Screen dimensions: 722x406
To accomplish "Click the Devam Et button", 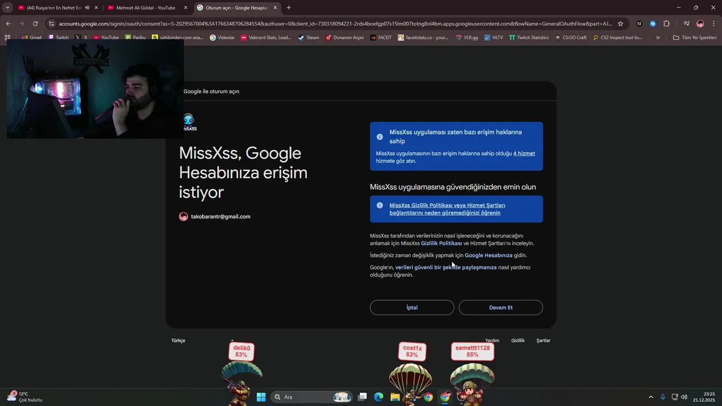I will click(501, 307).
